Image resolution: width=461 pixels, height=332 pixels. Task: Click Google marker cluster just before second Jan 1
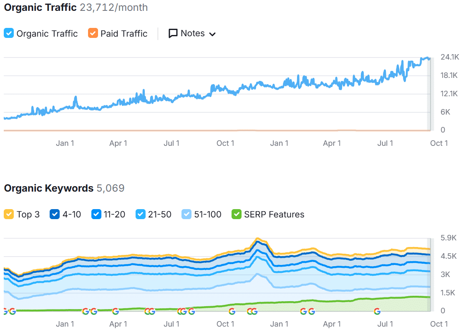pos(252,311)
